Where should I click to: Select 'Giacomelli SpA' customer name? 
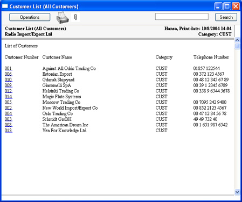coord(57,85)
